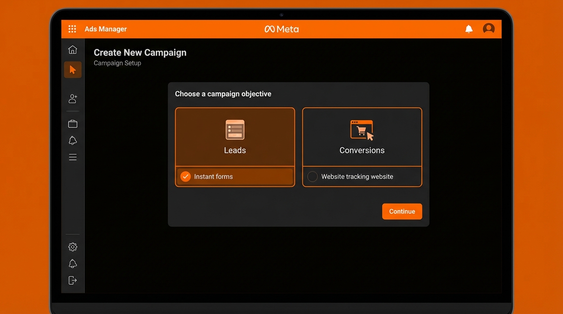Select the Website tracking website radio button
563x314 pixels.
(x=313, y=177)
